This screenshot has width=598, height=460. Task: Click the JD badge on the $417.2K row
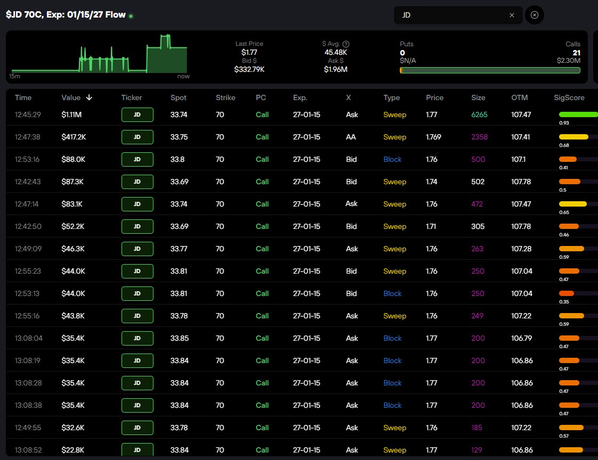coord(137,137)
